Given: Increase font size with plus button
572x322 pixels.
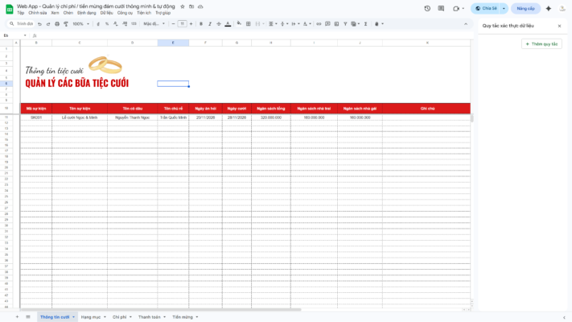Looking at the screenshot, I should tap(191, 23).
